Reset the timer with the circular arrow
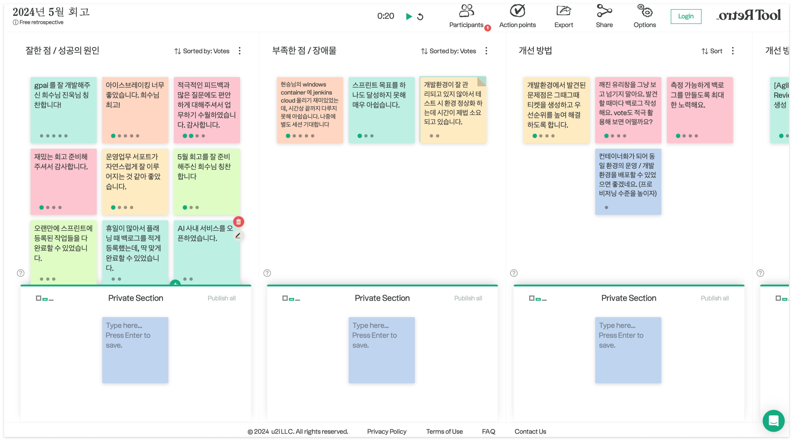793x441 pixels. (420, 17)
